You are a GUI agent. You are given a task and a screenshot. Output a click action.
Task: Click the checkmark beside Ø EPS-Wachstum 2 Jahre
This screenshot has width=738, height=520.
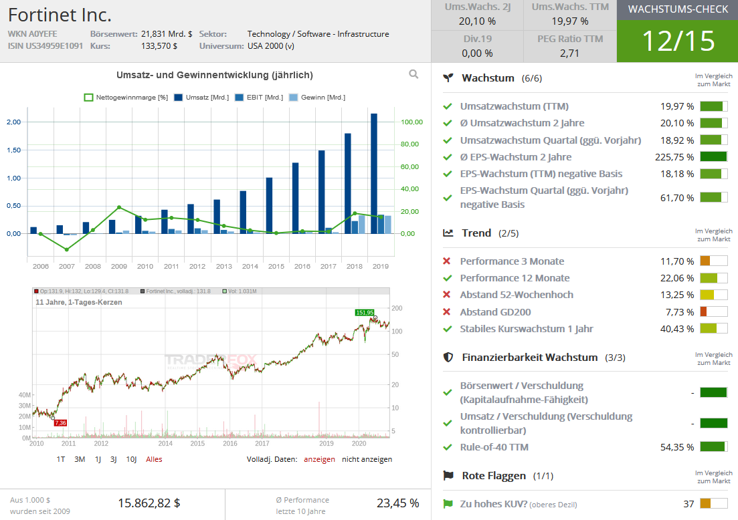pyautogui.click(x=447, y=157)
